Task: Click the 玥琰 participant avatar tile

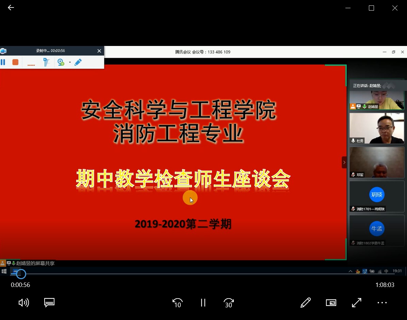Action: 377,195
